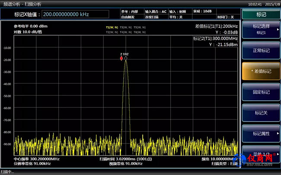
Task: Click the signal peak of the yellow trace
Action: click(x=126, y=61)
